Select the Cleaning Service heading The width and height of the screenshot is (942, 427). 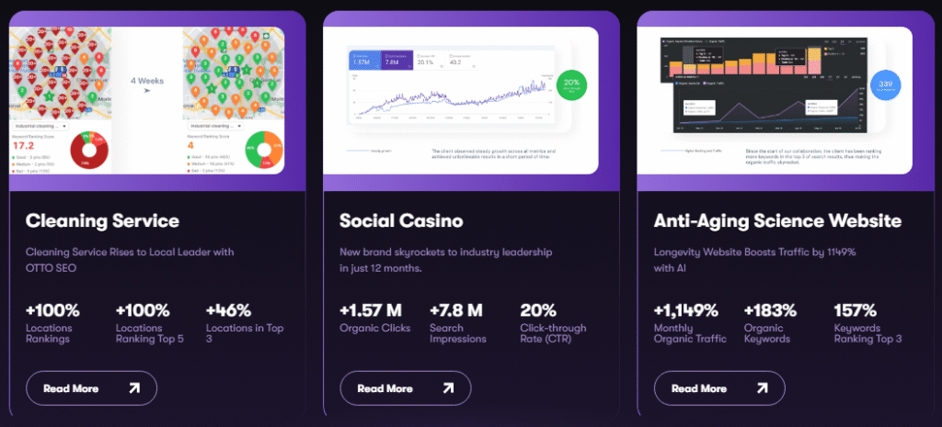click(102, 220)
